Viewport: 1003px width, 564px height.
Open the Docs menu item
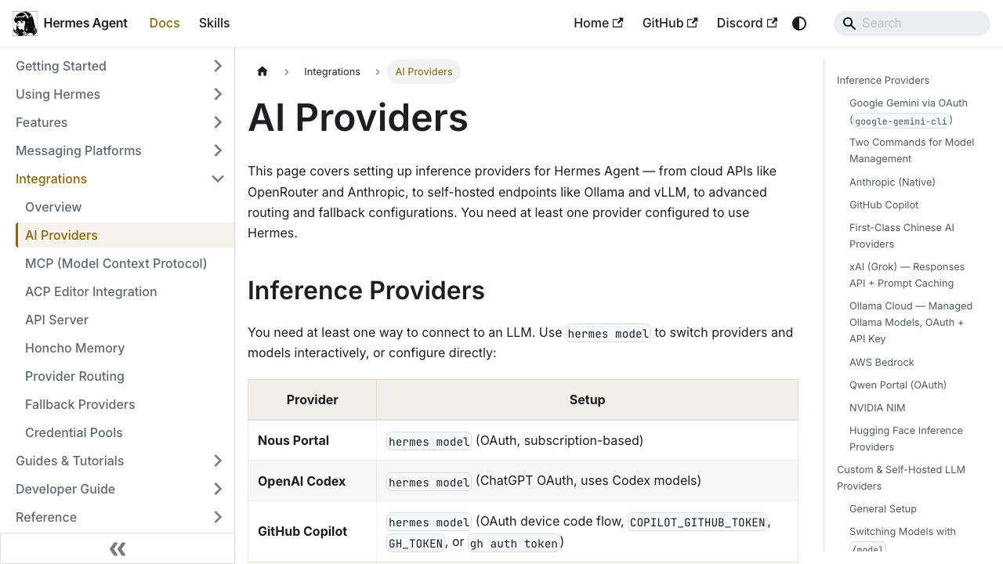165,23
